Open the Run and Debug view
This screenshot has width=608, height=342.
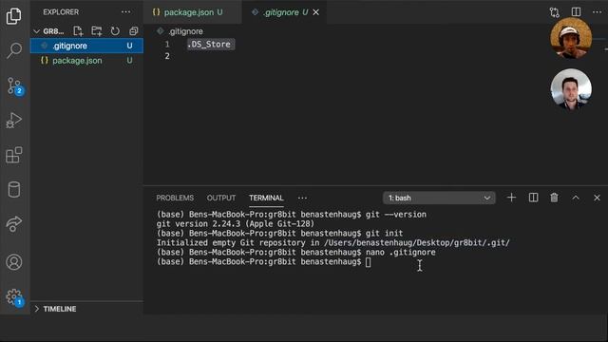coord(14,120)
